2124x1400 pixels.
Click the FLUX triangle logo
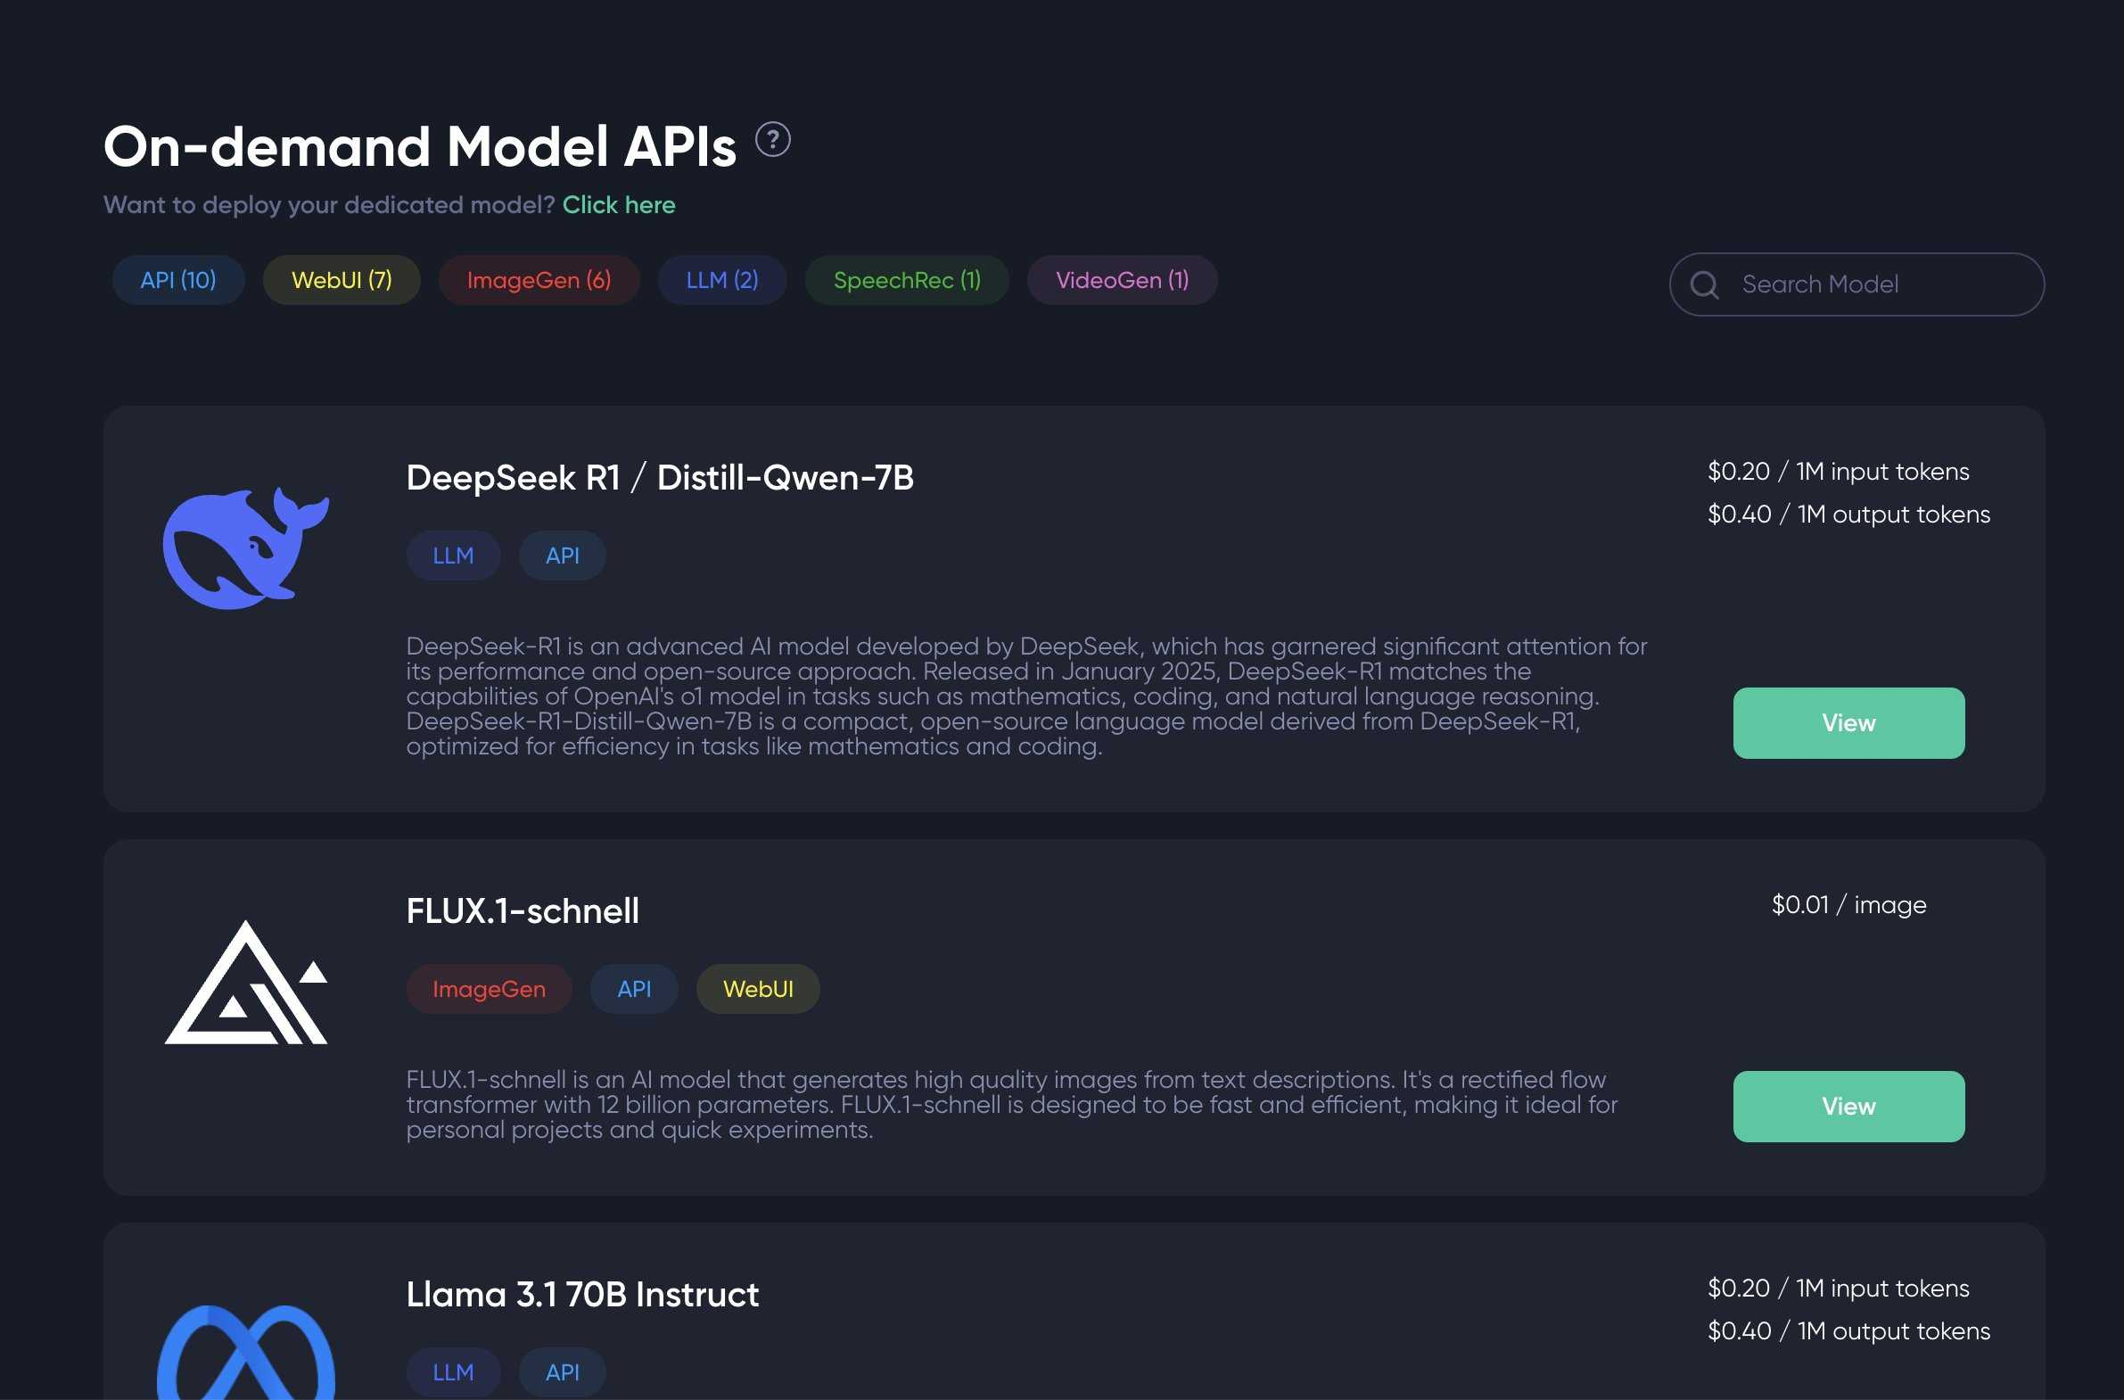coord(246,982)
